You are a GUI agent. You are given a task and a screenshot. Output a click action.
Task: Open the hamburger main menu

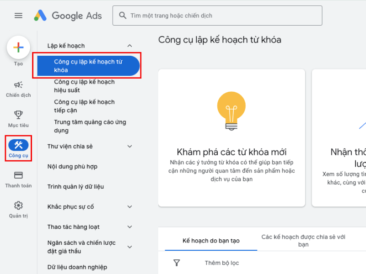click(18, 16)
